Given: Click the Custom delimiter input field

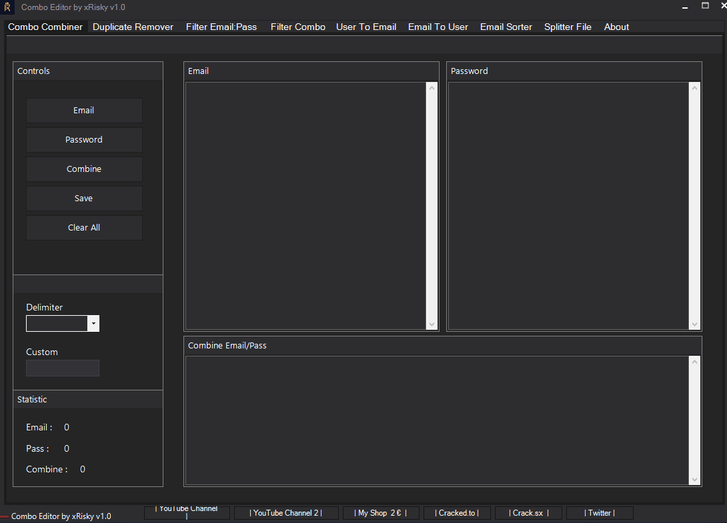Looking at the screenshot, I should (62, 368).
